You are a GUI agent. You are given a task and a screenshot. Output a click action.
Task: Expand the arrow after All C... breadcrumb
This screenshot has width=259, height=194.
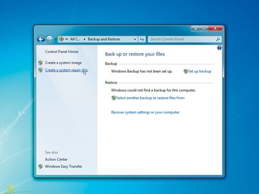pos(84,39)
